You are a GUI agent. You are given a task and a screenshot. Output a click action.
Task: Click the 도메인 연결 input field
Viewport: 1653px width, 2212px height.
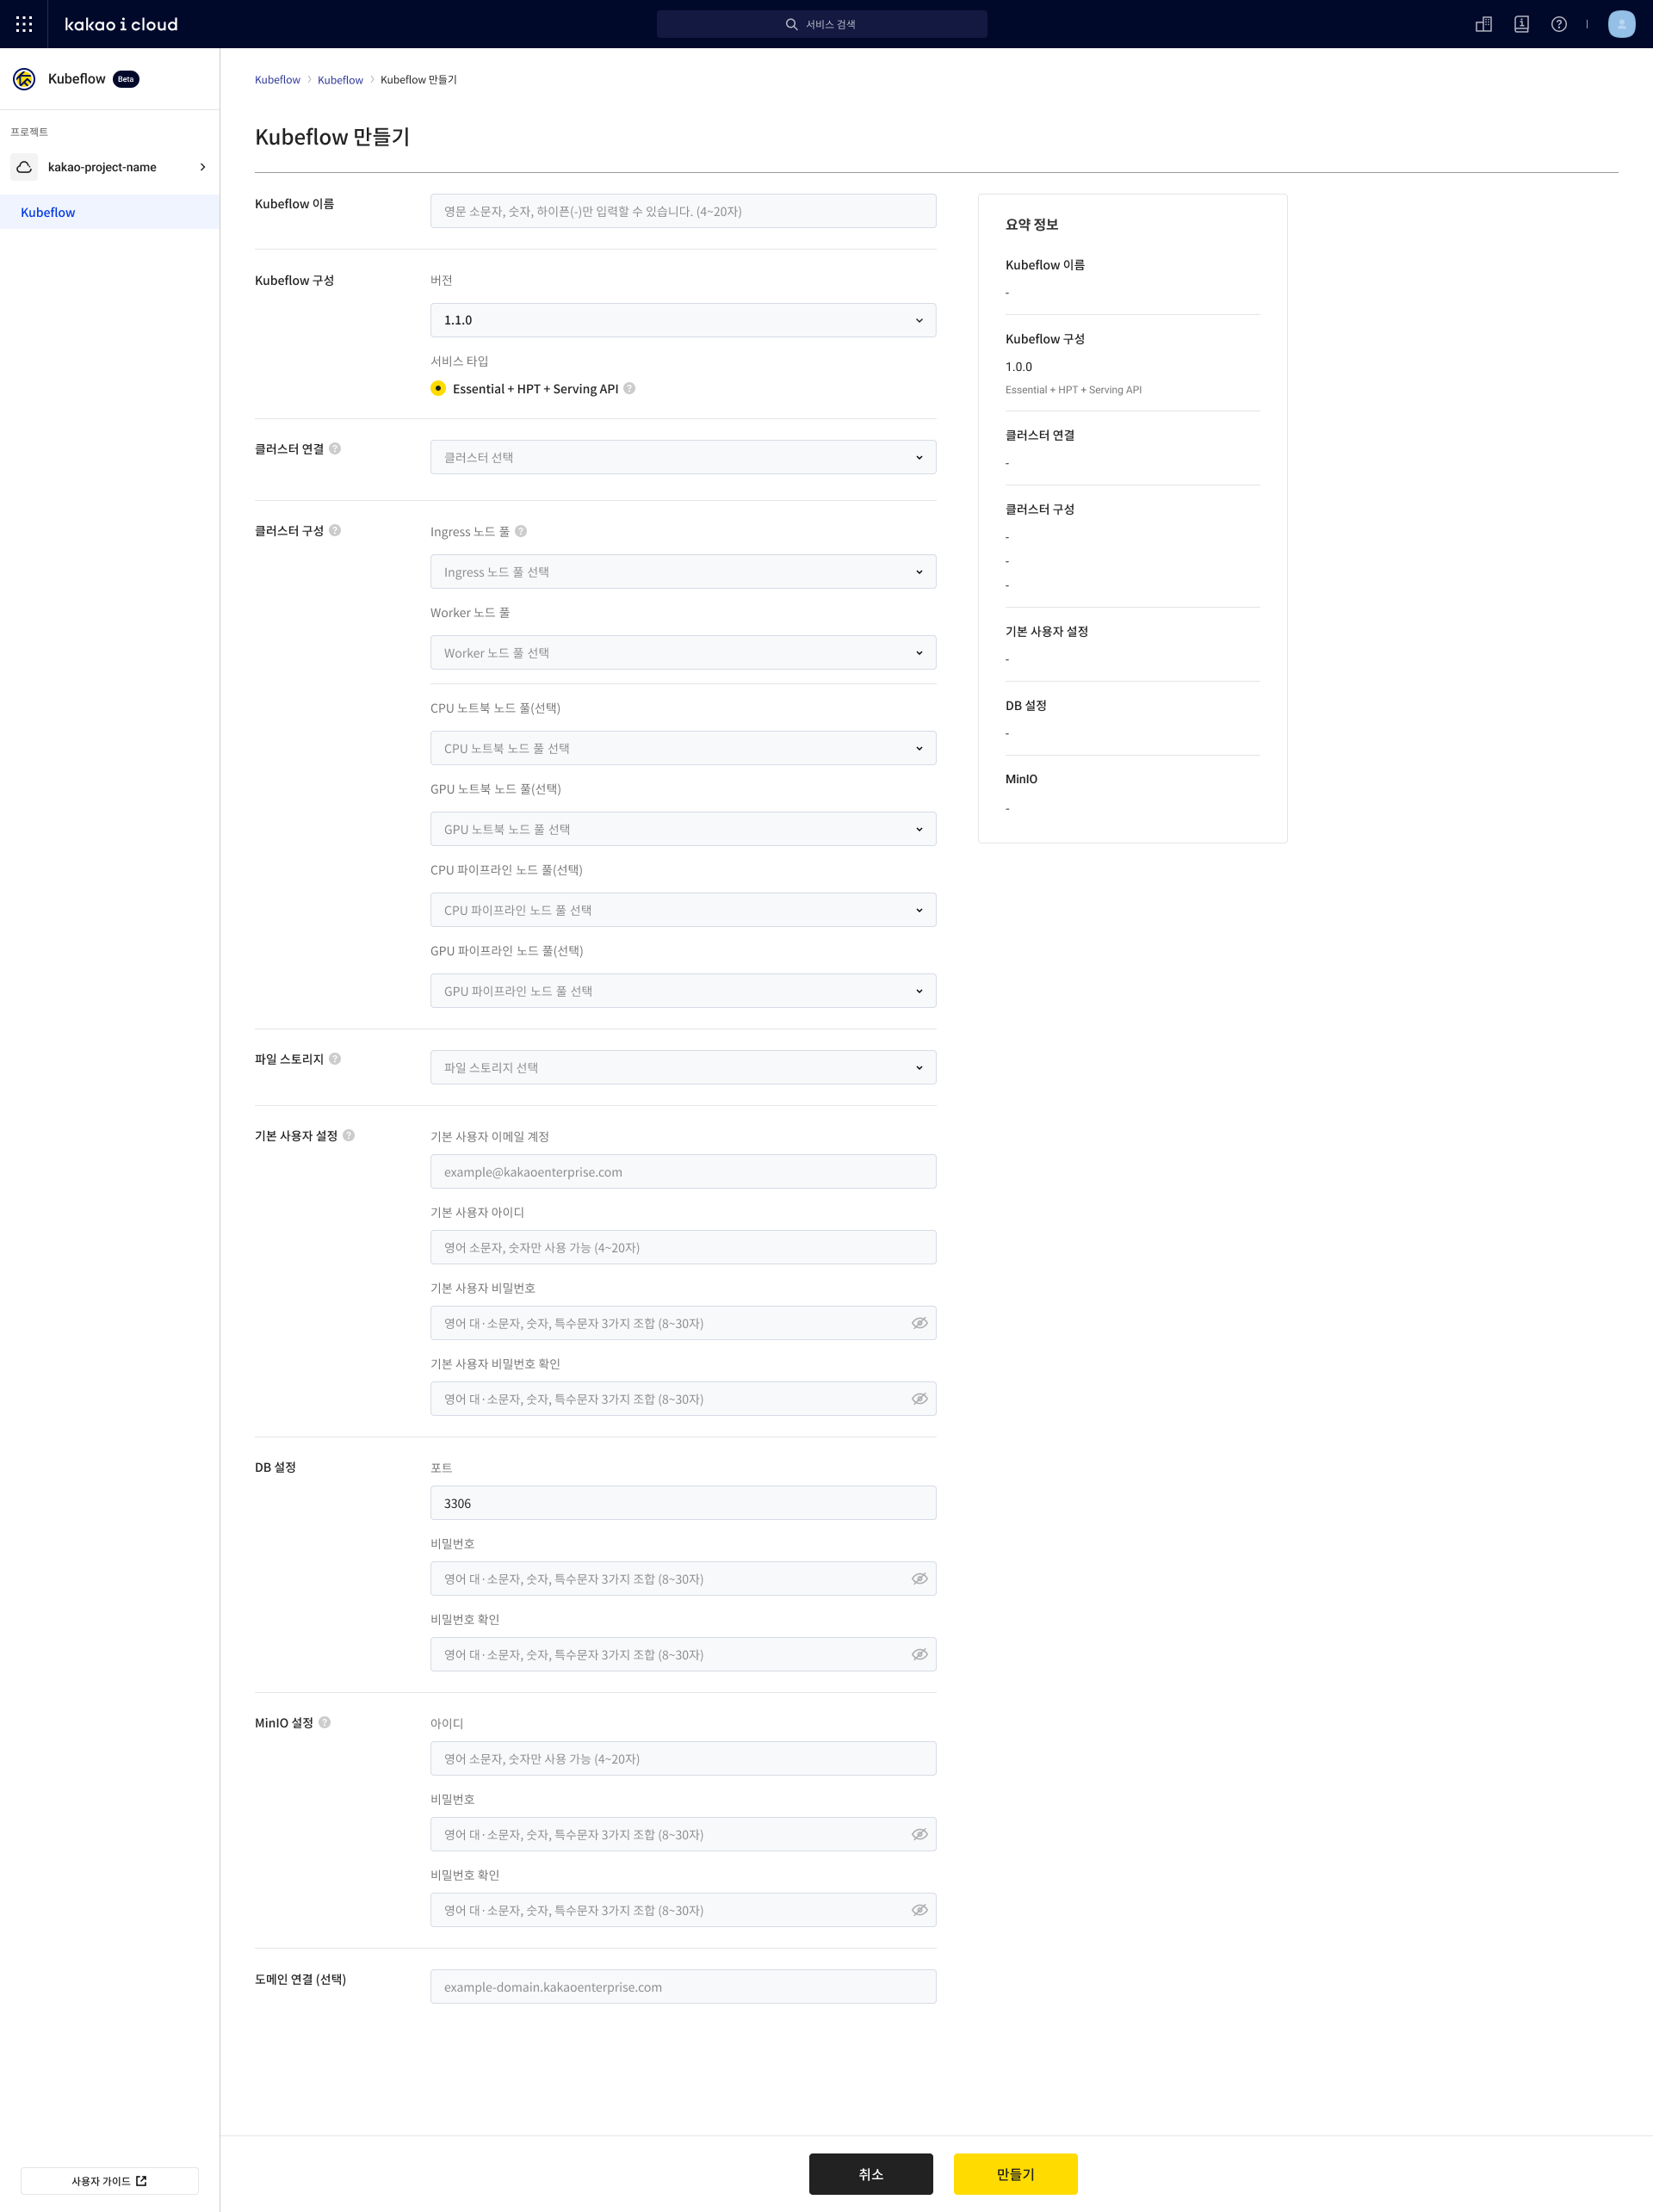[683, 1986]
